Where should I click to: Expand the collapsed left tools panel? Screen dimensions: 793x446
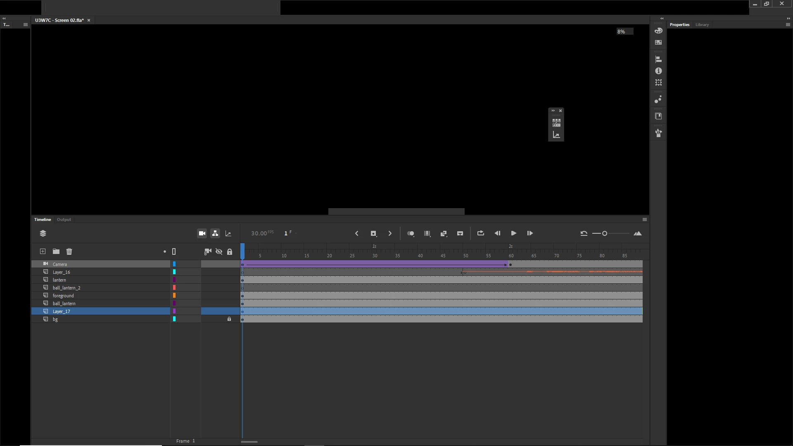4,18
